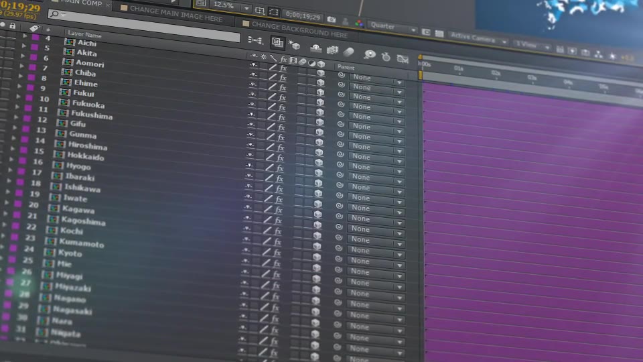Image resolution: width=643 pixels, height=362 pixels.
Task: Open the 1 View layout dropdown
Action: pos(532,46)
